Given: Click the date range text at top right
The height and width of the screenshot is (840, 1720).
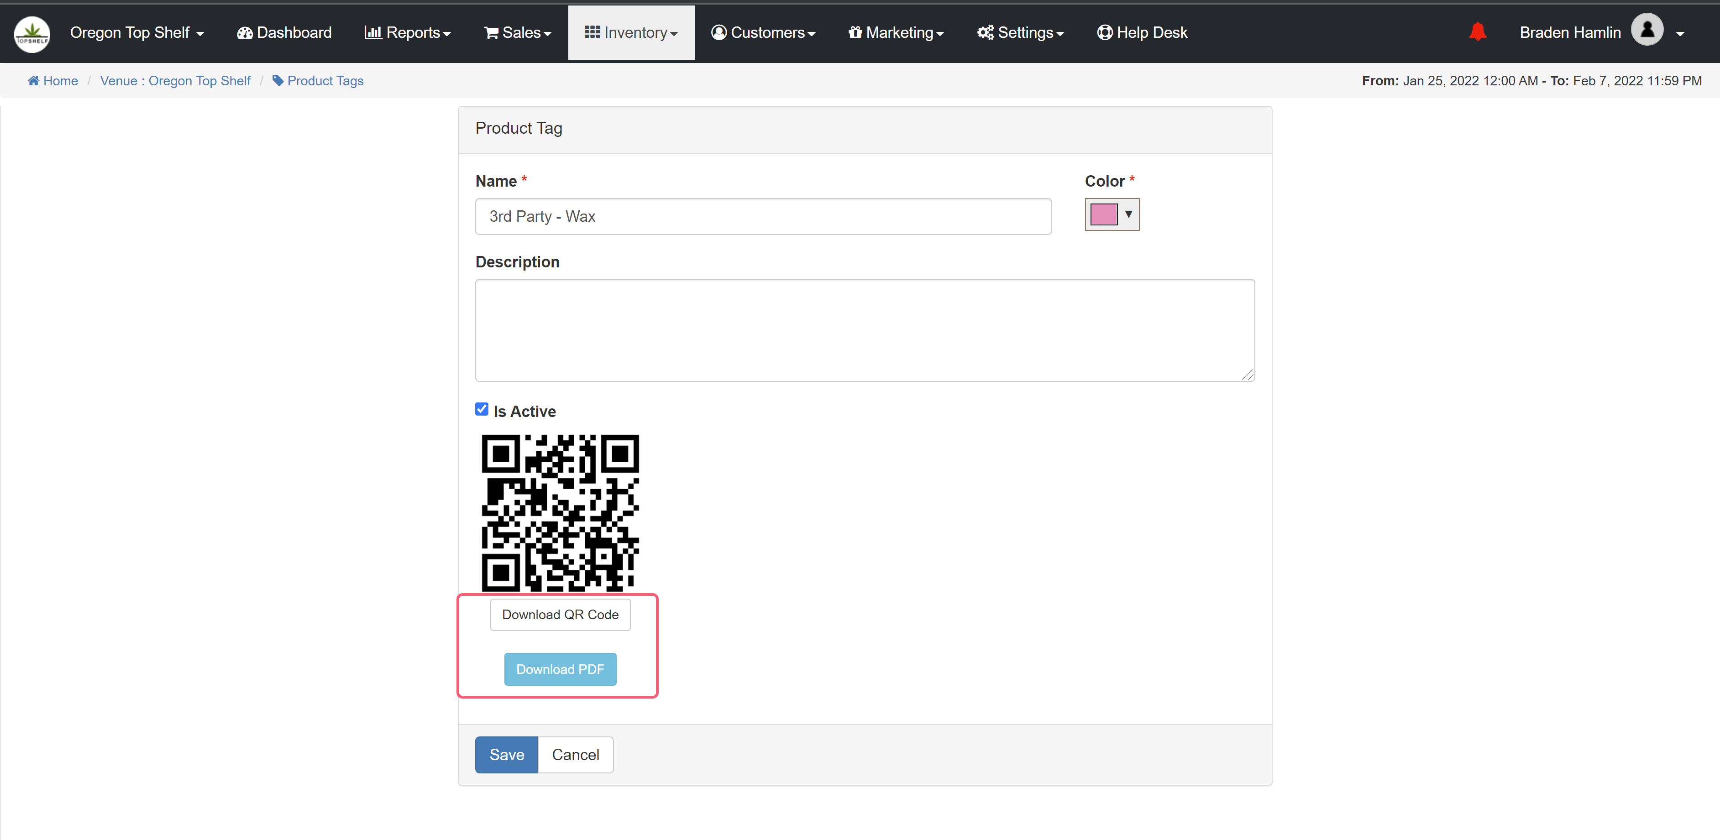Looking at the screenshot, I should tap(1532, 81).
